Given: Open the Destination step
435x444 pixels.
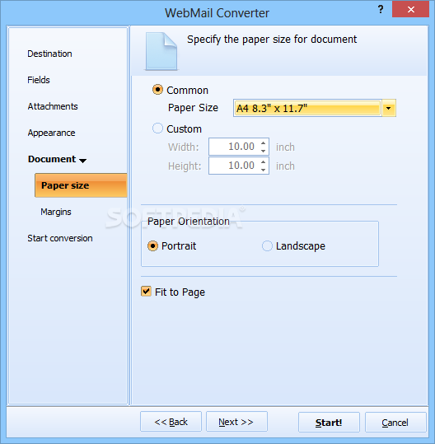Looking at the screenshot, I should [x=49, y=54].
